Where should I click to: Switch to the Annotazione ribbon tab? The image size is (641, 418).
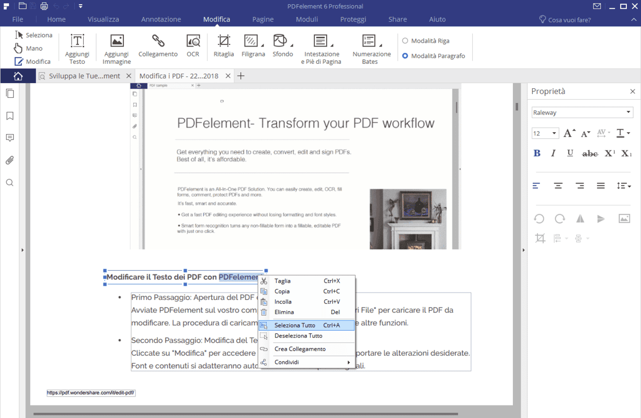point(161,19)
